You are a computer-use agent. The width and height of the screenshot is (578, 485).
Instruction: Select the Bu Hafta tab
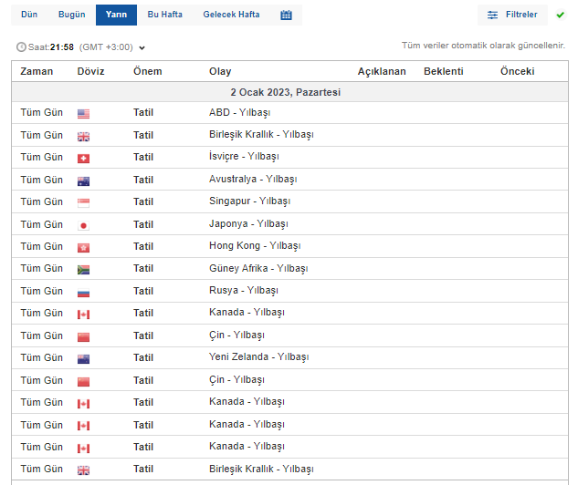(165, 15)
